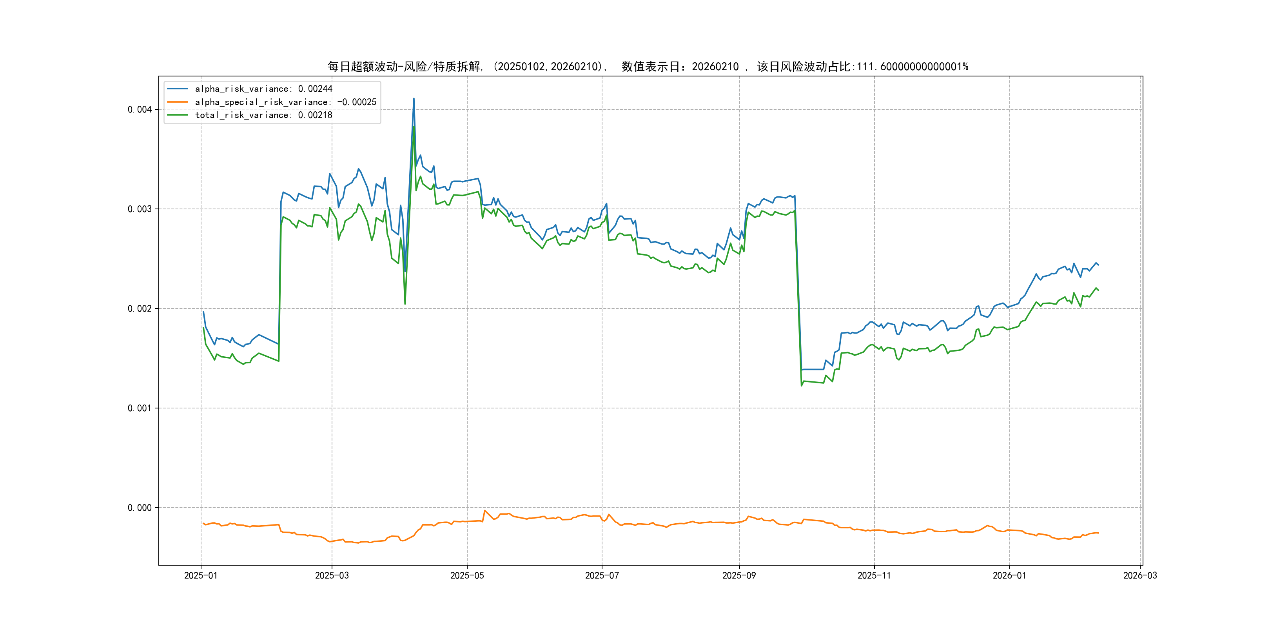Screen dimensions: 1270x635
Task: Click the 2025-11 x-axis tick label
Action: pos(874,575)
